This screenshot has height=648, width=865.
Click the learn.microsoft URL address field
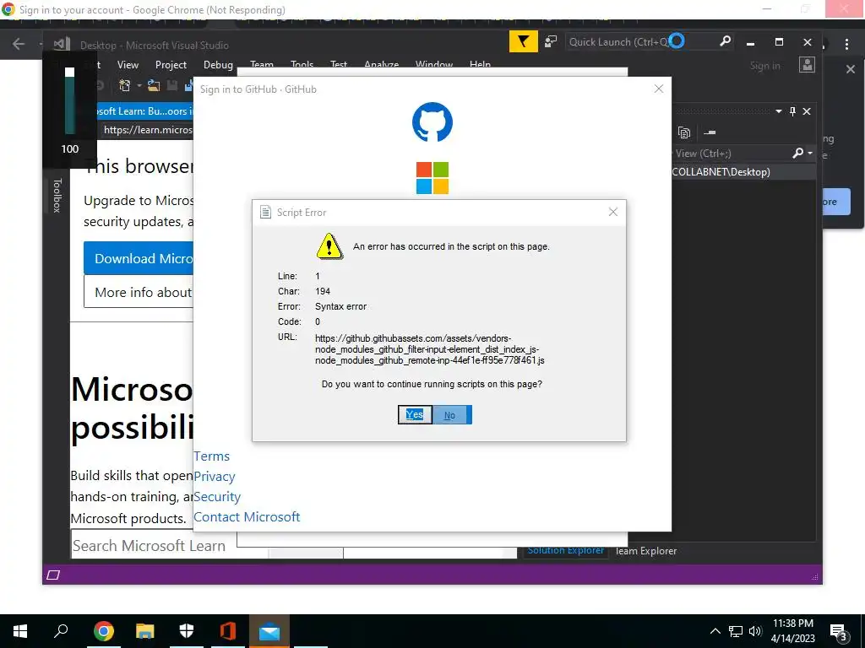(x=148, y=130)
